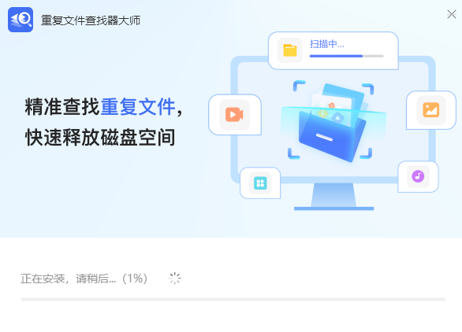Image resolution: width=462 pixels, height=332 pixels.
Task: Click the blue folder illustration in the monitor
Action: pos(333,123)
